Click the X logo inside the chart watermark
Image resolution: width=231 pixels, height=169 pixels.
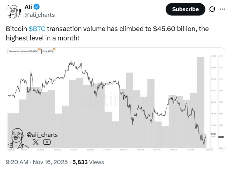tap(36, 142)
